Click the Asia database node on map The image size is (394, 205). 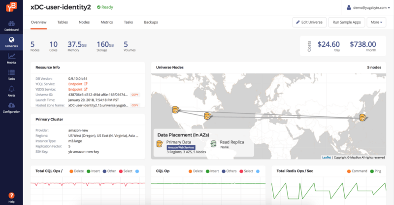point(362,117)
